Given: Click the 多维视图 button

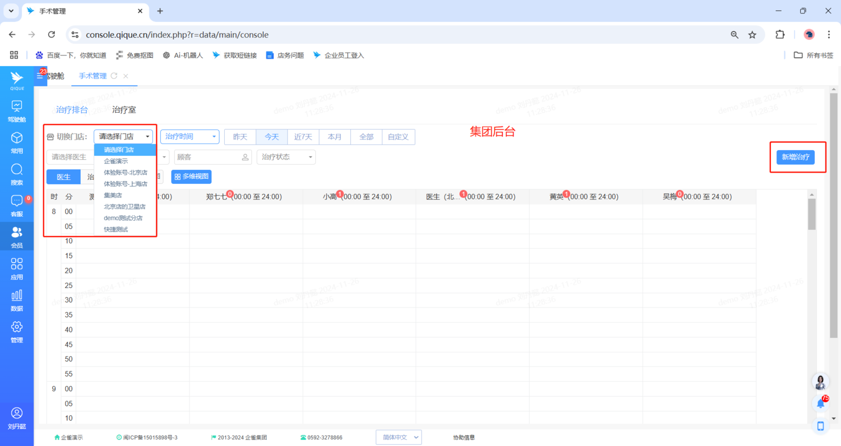Looking at the screenshot, I should [x=192, y=177].
